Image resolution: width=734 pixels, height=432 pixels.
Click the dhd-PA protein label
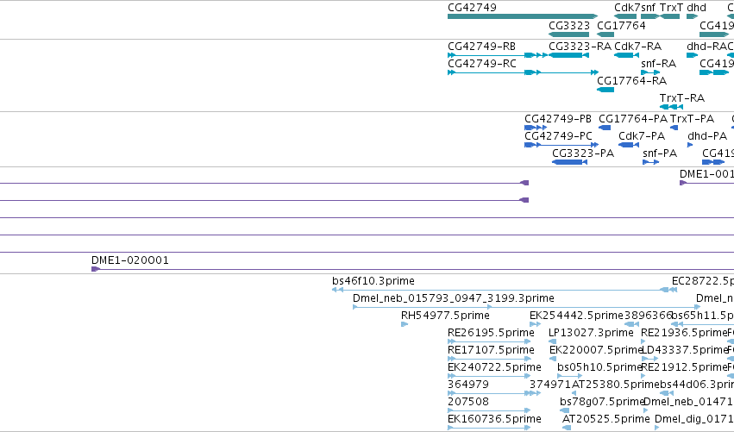pos(707,136)
